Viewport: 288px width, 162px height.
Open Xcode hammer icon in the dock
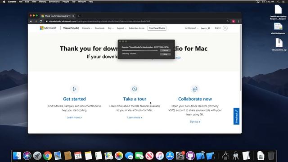(x=200, y=156)
